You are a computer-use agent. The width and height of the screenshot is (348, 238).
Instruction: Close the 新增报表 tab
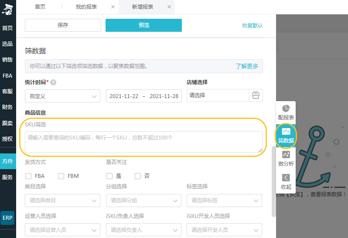coord(169,7)
